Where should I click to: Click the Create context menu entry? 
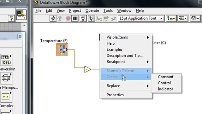126,77
